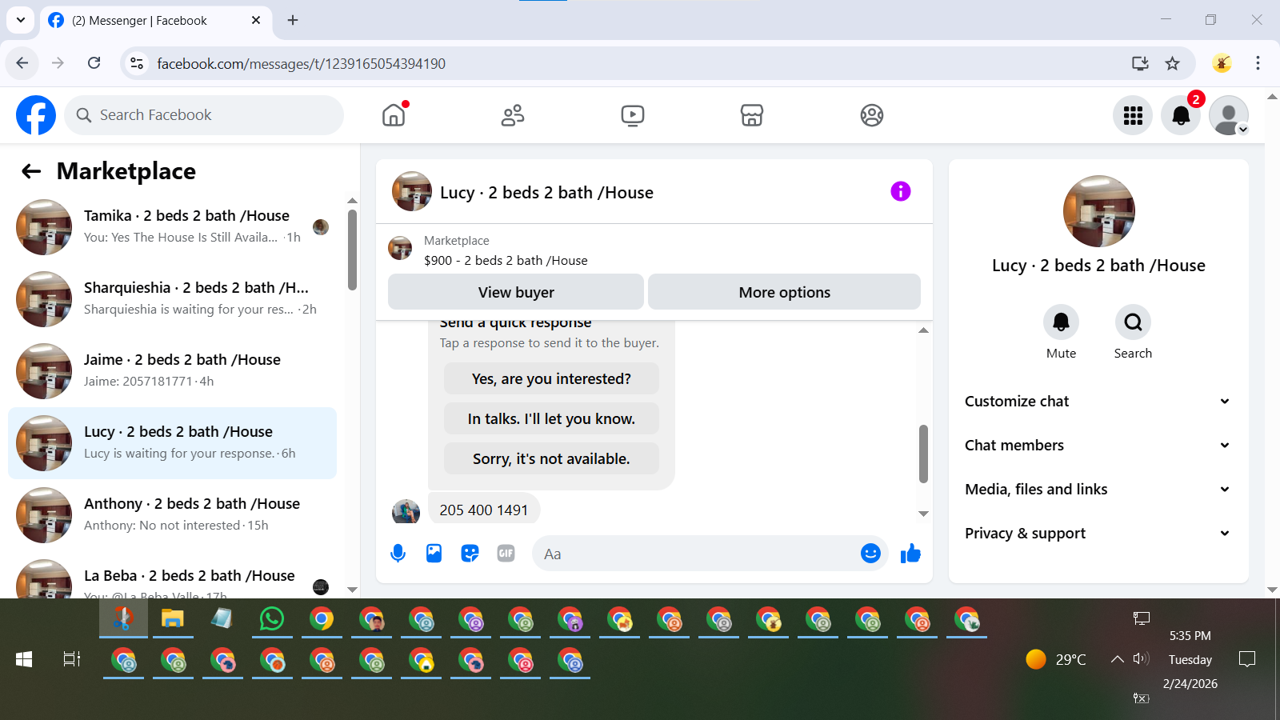Open File Explorer from the taskbar
This screenshot has width=1280, height=720.
pyautogui.click(x=173, y=618)
